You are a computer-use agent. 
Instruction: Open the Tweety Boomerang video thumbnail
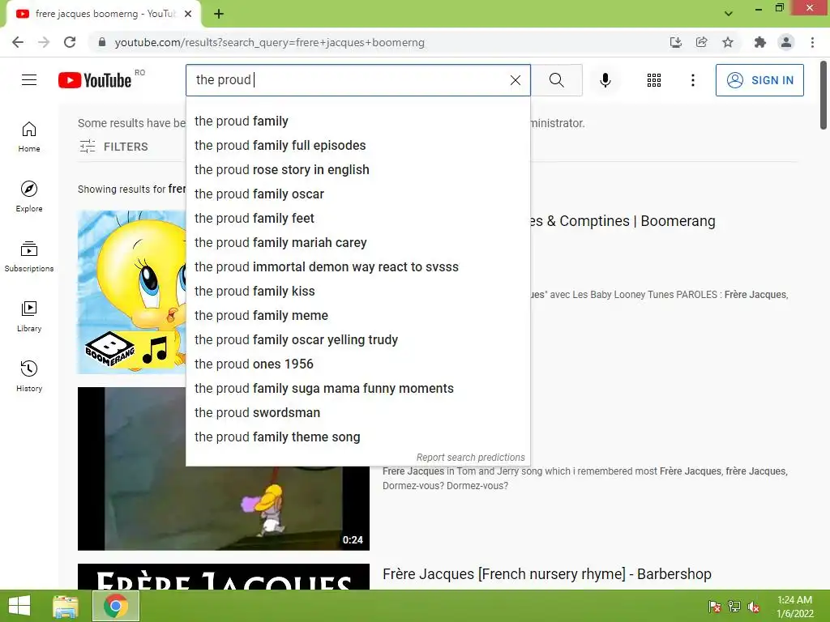tap(132, 292)
